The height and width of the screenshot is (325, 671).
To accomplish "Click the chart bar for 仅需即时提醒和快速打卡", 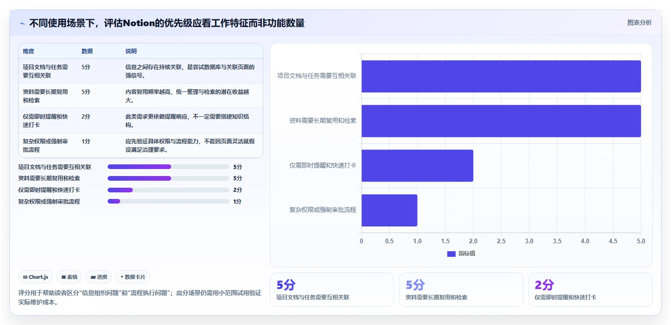I will pyautogui.click(x=417, y=165).
